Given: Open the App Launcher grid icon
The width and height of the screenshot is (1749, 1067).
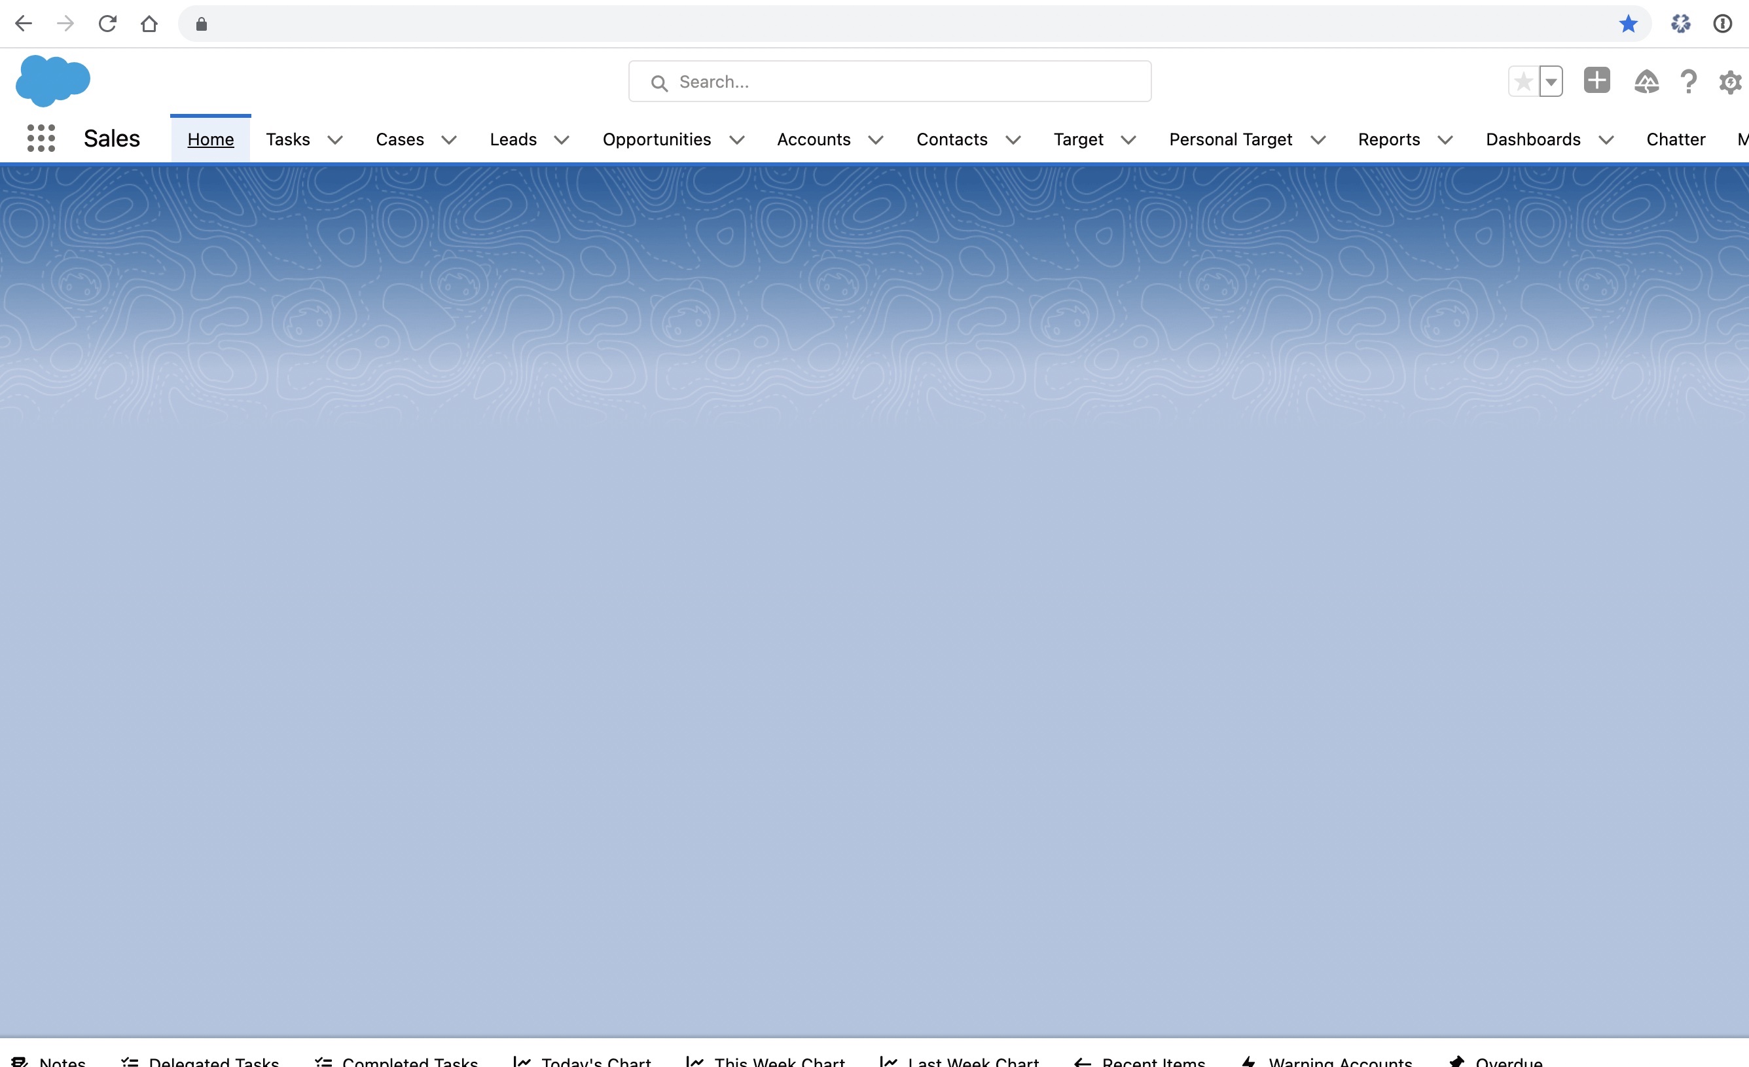Looking at the screenshot, I should click(x=41, y=138).
